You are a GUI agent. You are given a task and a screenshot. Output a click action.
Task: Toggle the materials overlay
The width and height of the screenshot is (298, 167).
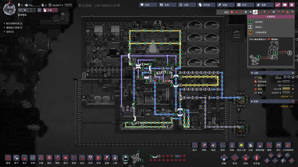(246, 12)
